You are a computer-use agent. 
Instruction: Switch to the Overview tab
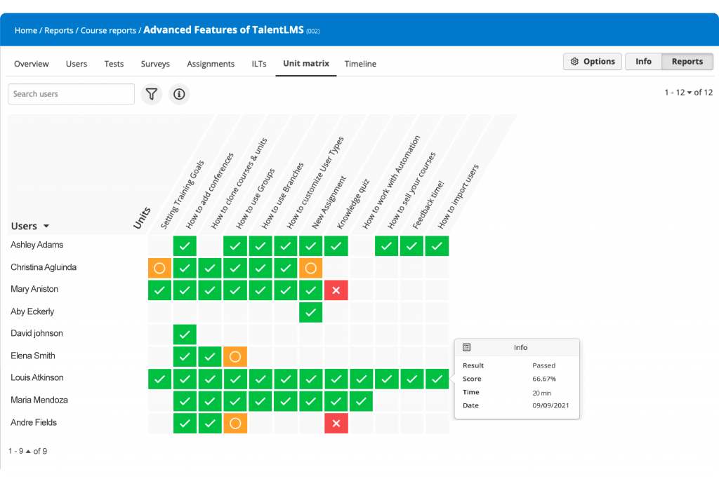[31, 64]
